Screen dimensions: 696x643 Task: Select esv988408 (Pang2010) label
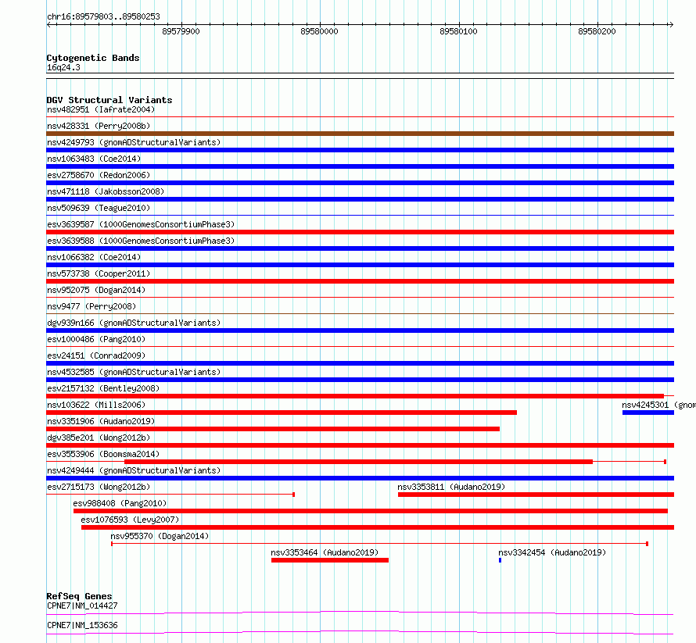(x=120, y=503)
